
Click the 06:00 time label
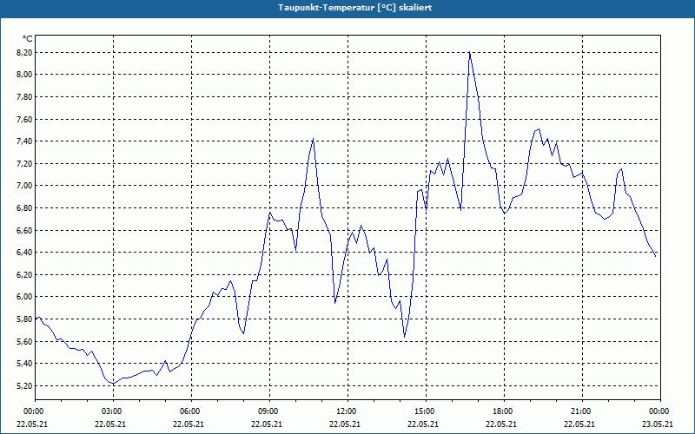tap(191, 411)
